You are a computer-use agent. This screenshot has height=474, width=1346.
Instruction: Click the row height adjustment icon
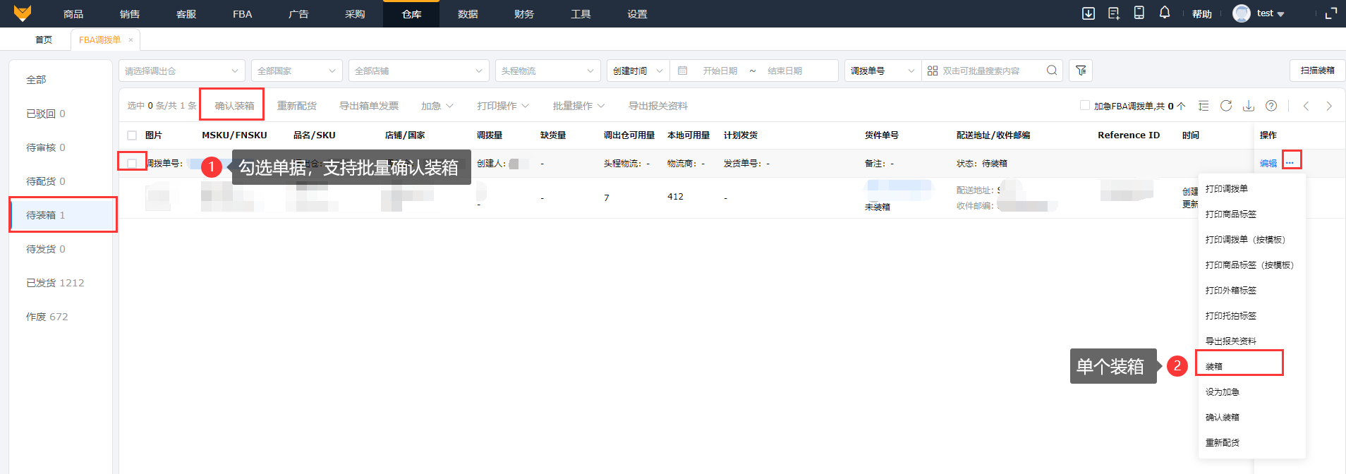pos(1203,106)
